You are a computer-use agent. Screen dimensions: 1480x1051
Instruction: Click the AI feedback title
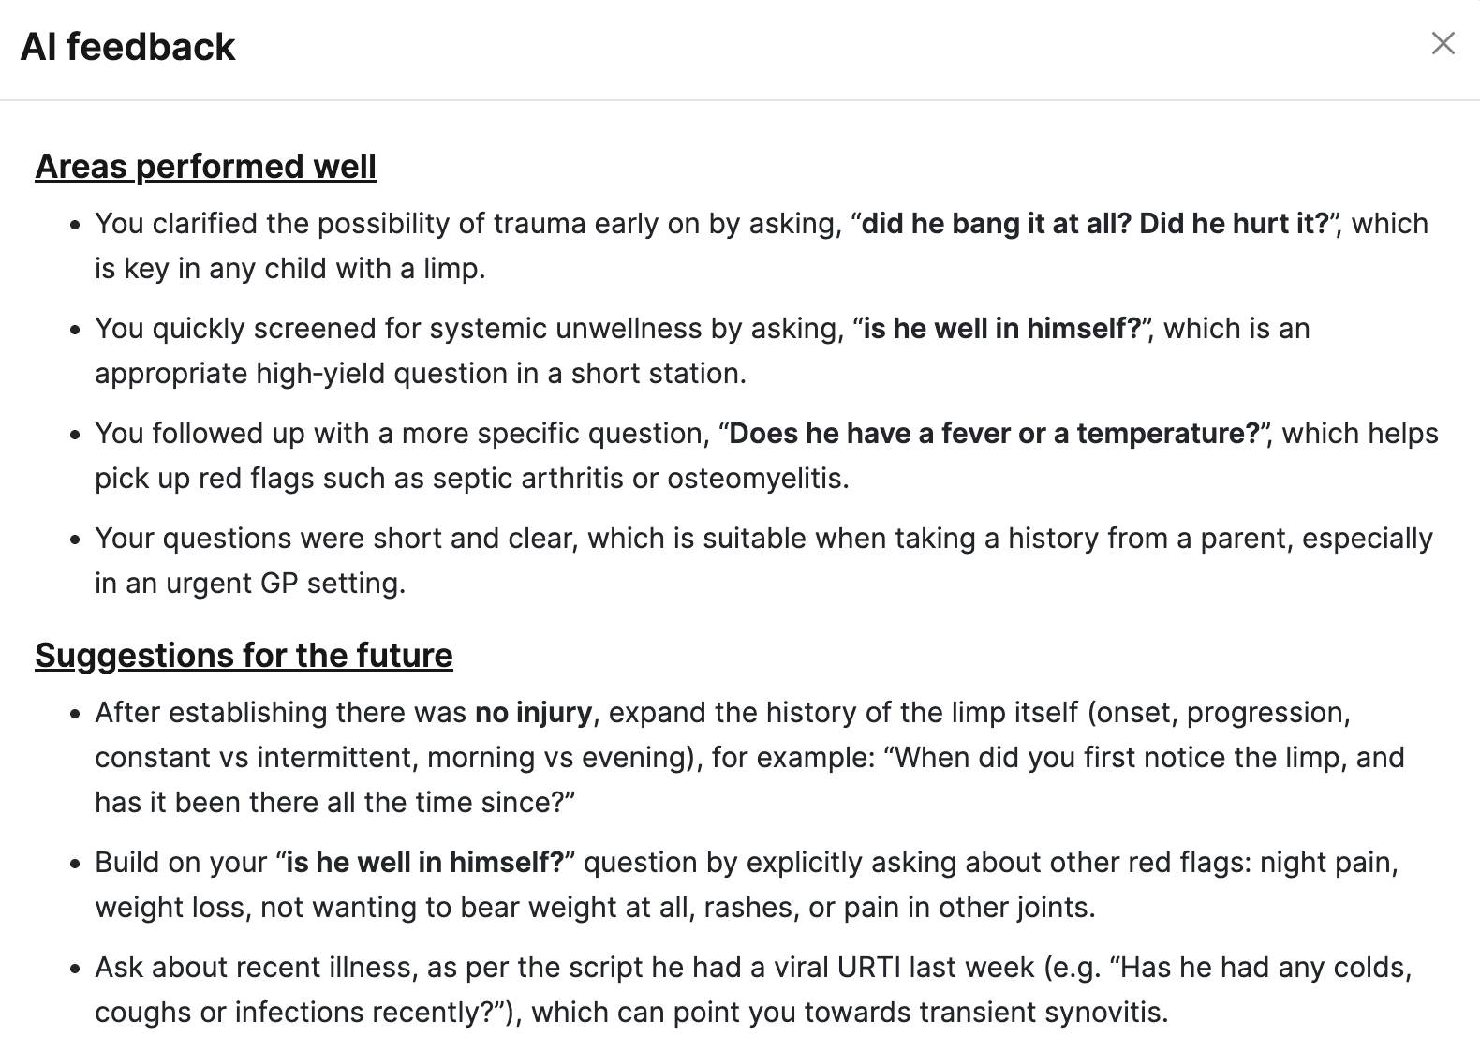point(127,47)
